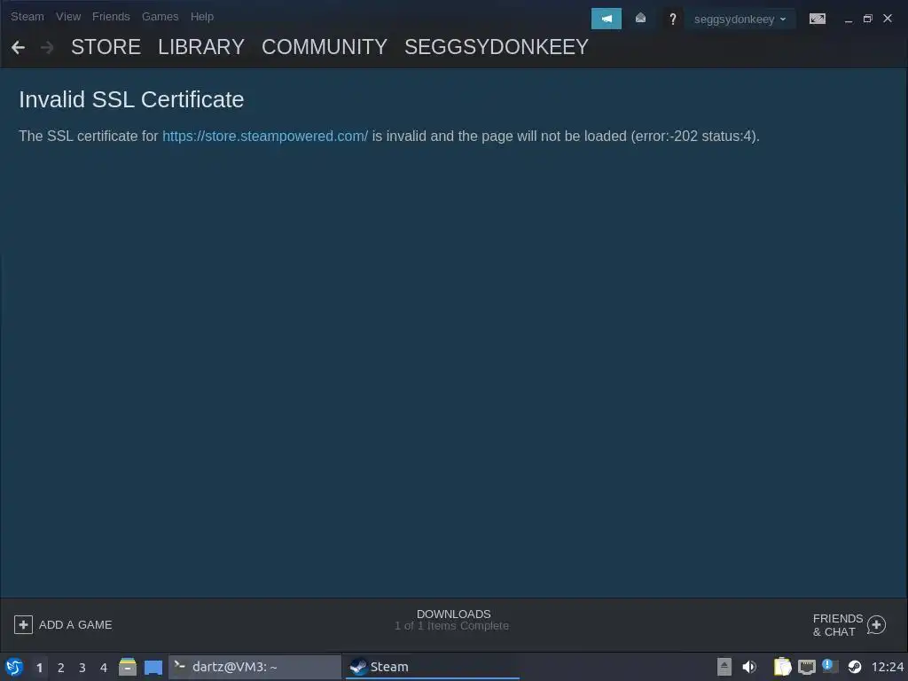This screenshot has height=681, width=908.
Task: Click the Friends & Chat plus bubble icon
Action: 876,625
